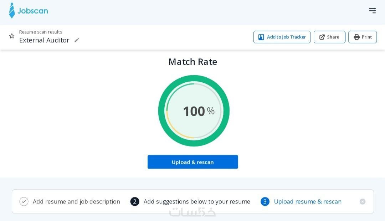Viewport: 385px width, 221px height.
Task: Go to Add resume and job description step
Action: click(76, 202)
